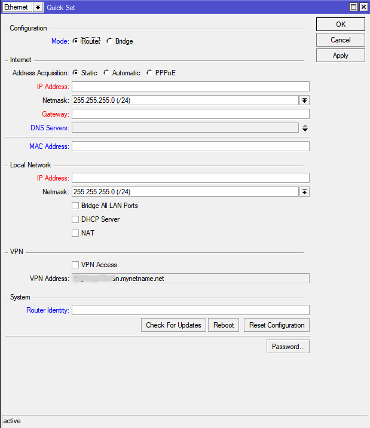The height and width of the screenshot is (428, 370).
Task: Enable the VPN Access checkbox
Action: tap(75, 265)
